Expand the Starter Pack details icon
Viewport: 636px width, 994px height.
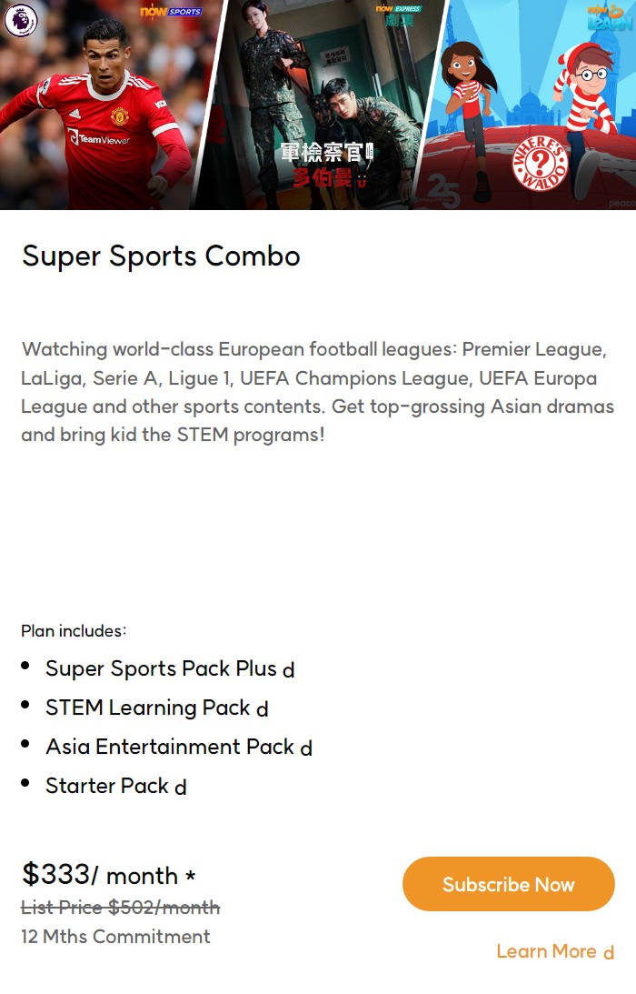tap(181, 788)
